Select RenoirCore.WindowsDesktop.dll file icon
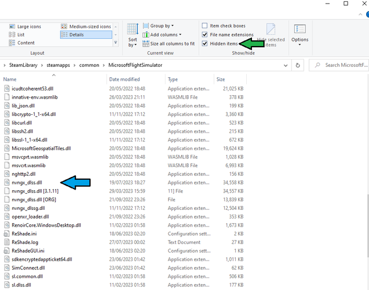Image resolution: width=369 pixels, height=290 pixels. [7, 225]
